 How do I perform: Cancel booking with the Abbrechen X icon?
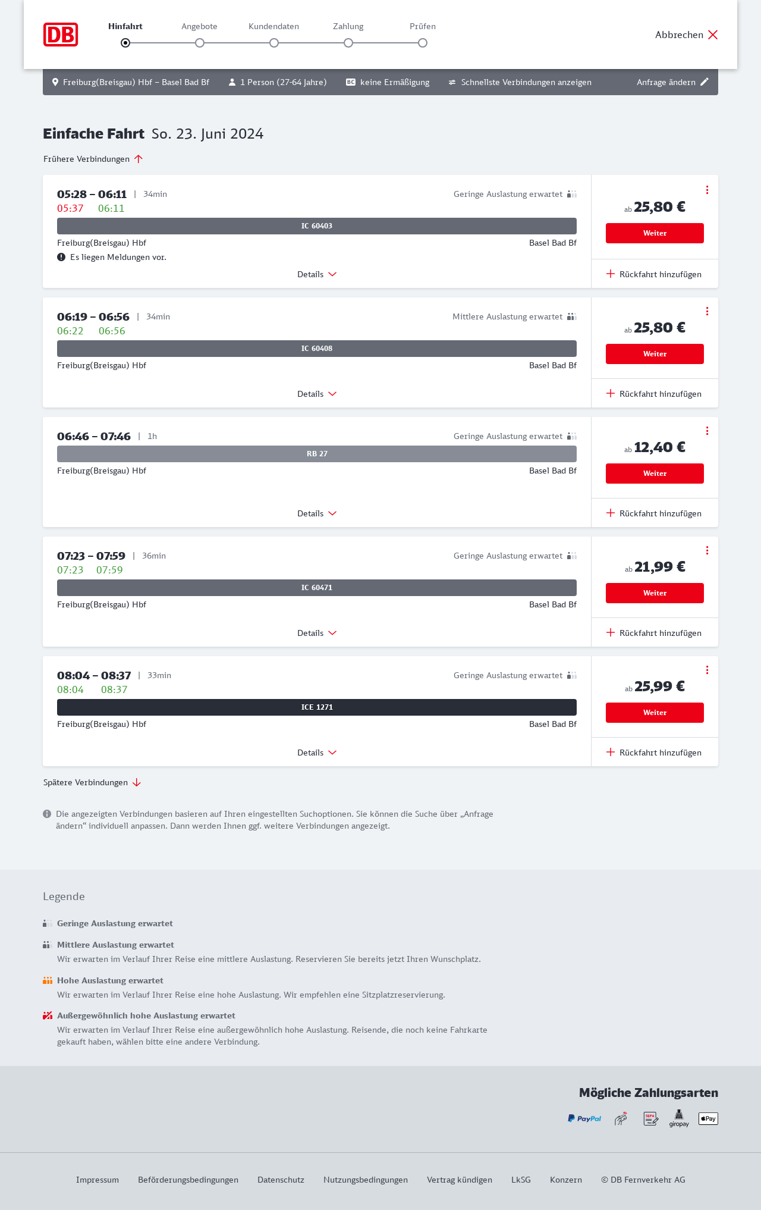[713, 35]
